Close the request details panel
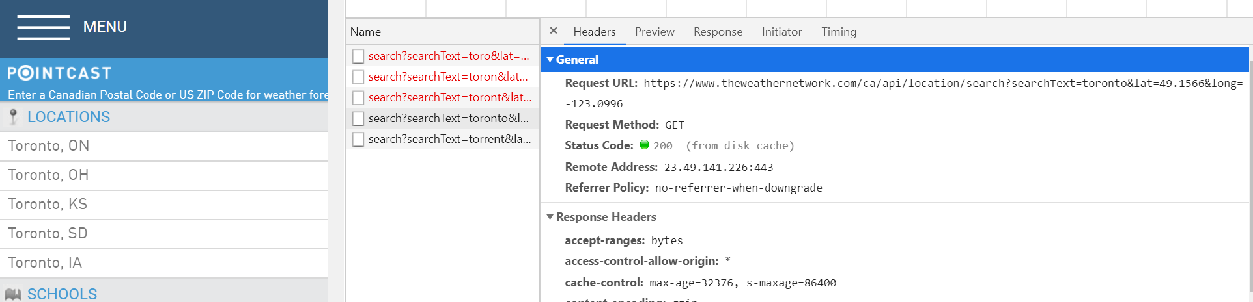The image size is (1253, 302). 554,31
